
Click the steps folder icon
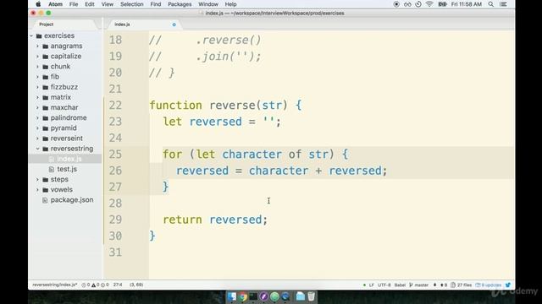pyautogui.click(x=45, y=180)
